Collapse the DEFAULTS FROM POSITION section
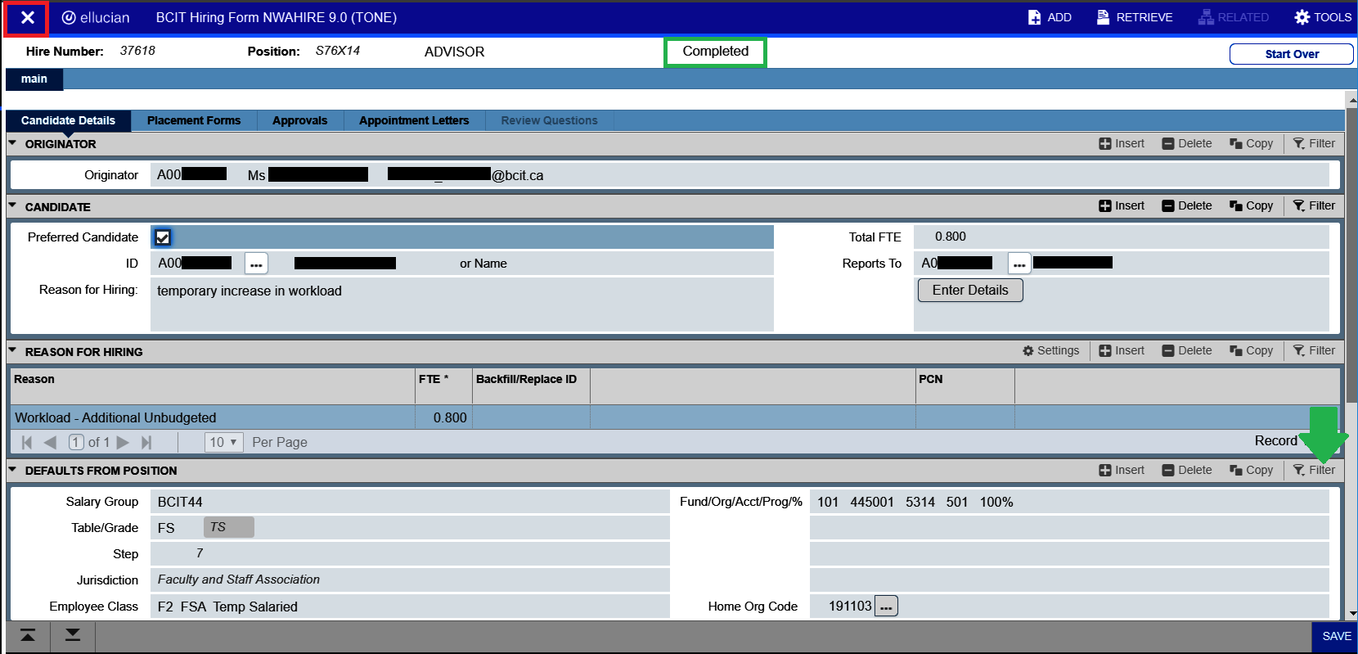The height and width of the screenshot is (654, 1358). pos(12,470)
